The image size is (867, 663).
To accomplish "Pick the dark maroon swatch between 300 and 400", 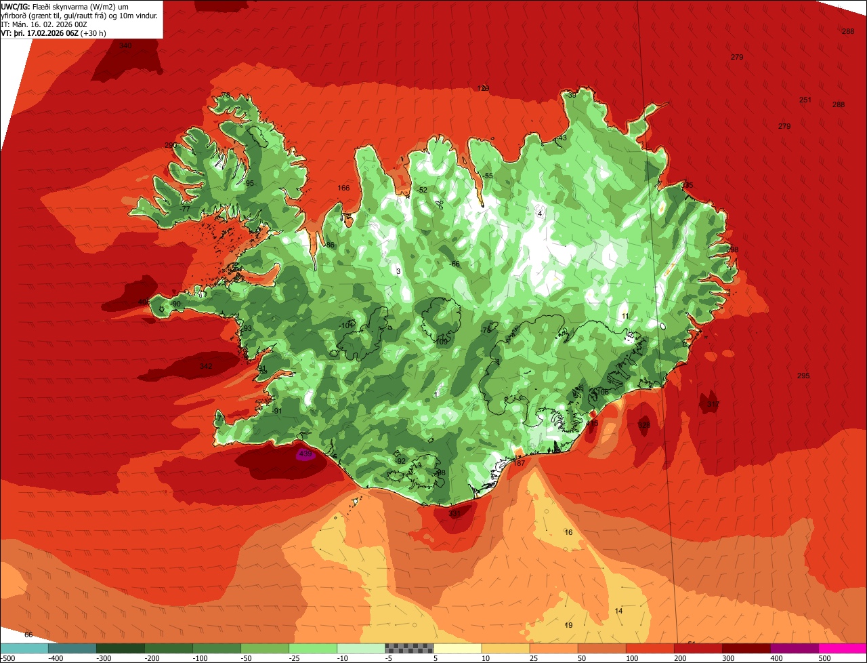I will (746, 648).
